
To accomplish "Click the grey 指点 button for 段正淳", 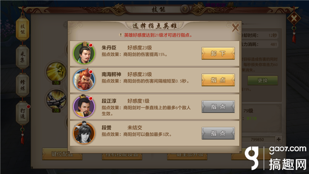I will coord(218,107).
